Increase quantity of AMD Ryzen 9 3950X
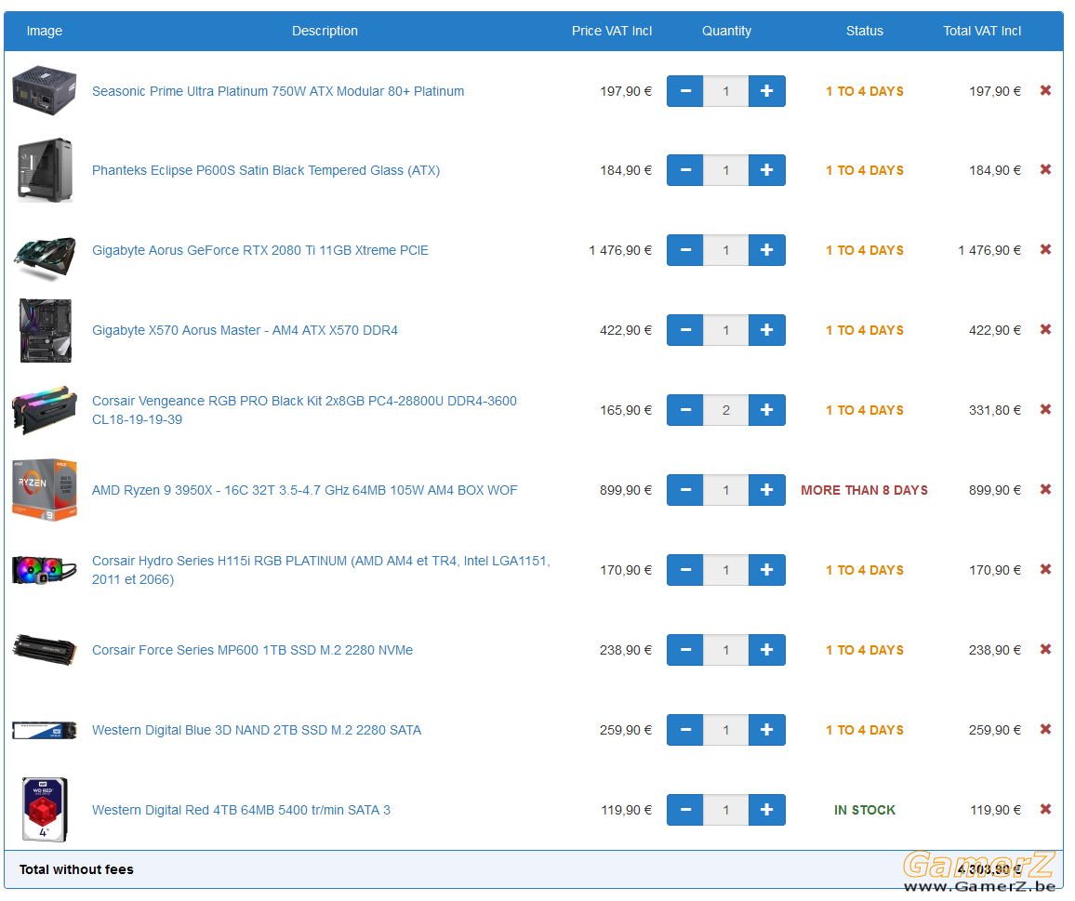Image resolution: width=1075 pixels, height=901 pixels. 766,490
